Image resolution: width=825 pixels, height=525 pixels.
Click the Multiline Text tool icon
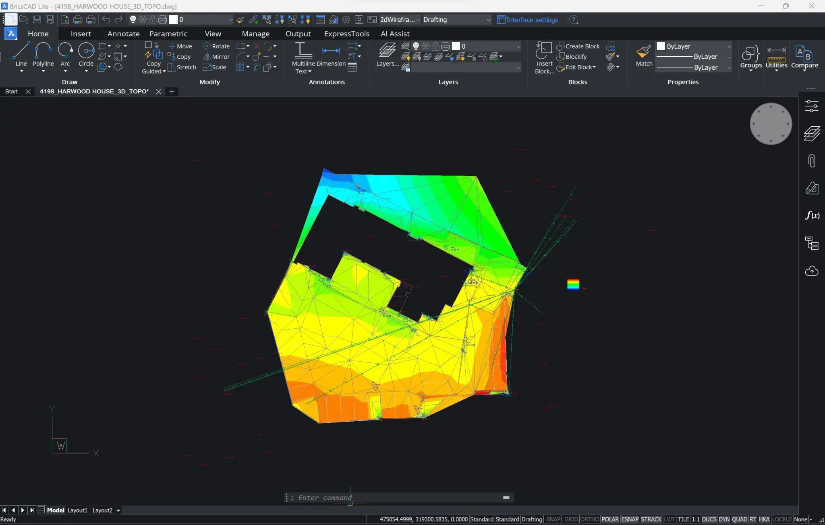(x=303, y=51)
